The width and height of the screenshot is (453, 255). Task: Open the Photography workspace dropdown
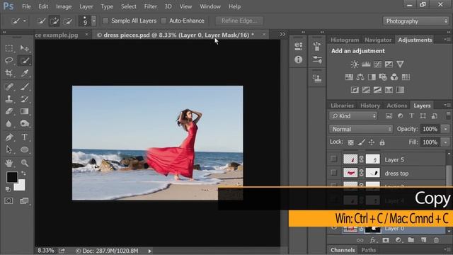pyautogui.click(x=416, y=21)
